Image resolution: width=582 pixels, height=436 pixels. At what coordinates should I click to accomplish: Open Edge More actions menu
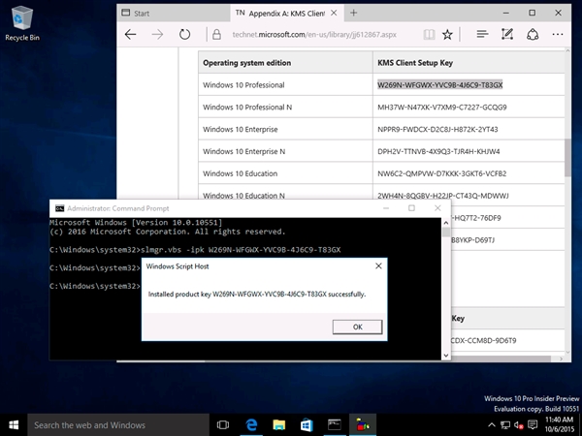pos(559,34)
